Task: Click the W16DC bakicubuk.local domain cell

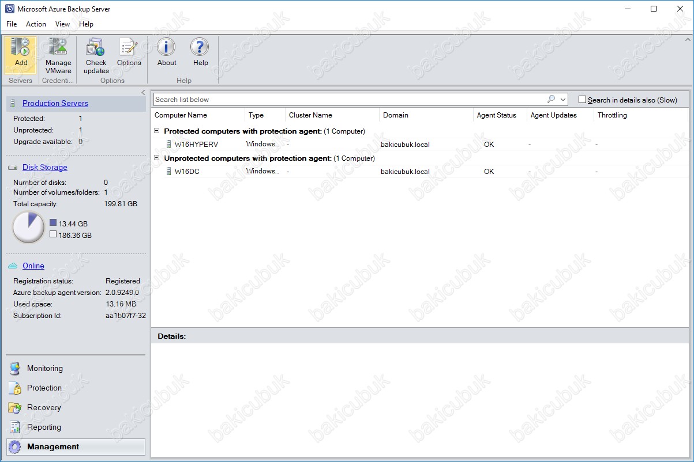Action: [x=405, y=172]
